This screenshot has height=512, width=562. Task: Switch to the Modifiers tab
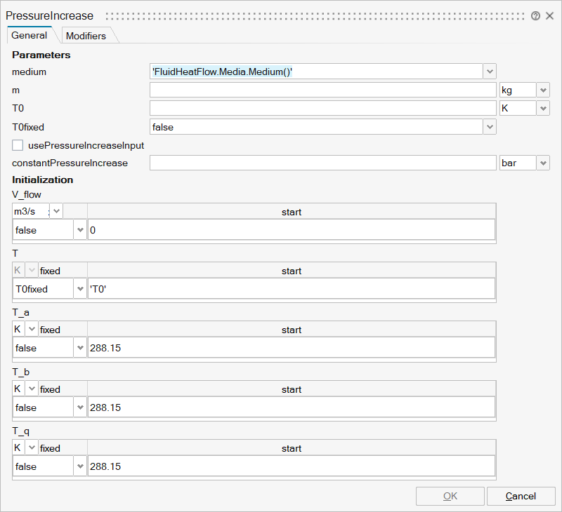click(x=86, y=36)
